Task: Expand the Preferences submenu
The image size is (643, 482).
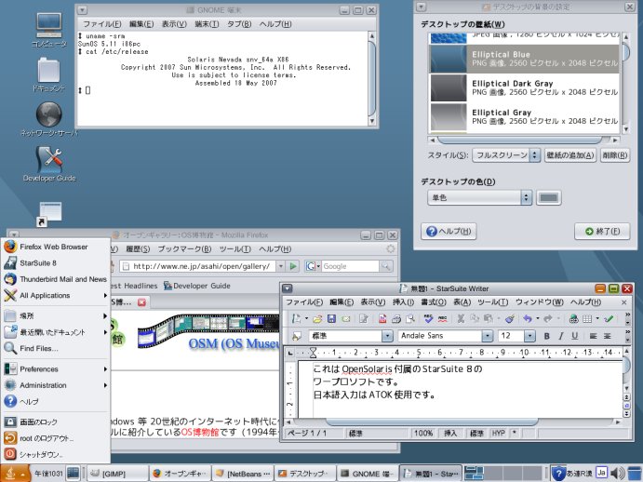Action: pos(55,369)
